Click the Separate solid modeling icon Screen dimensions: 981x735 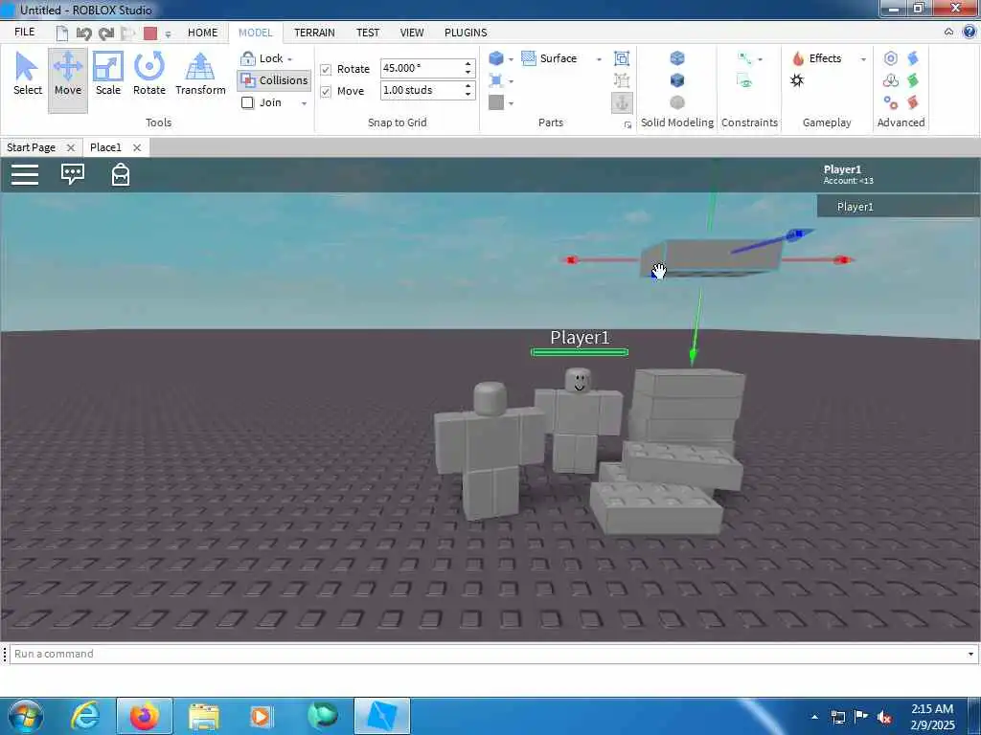[677, 102]
